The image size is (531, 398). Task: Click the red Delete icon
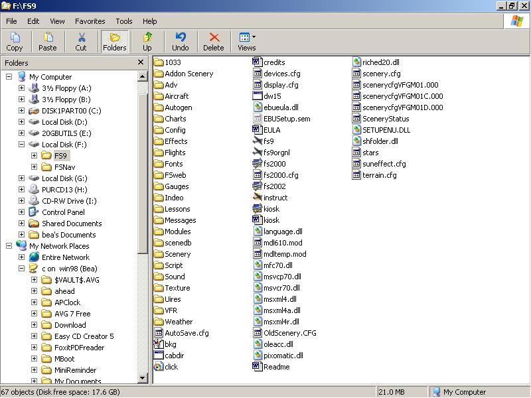213,41
